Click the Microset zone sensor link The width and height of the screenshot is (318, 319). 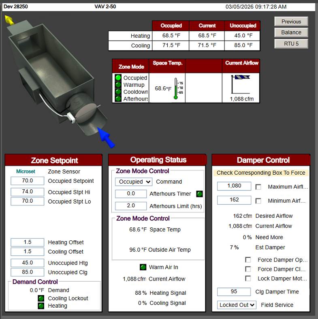click(x=26, y=171)
